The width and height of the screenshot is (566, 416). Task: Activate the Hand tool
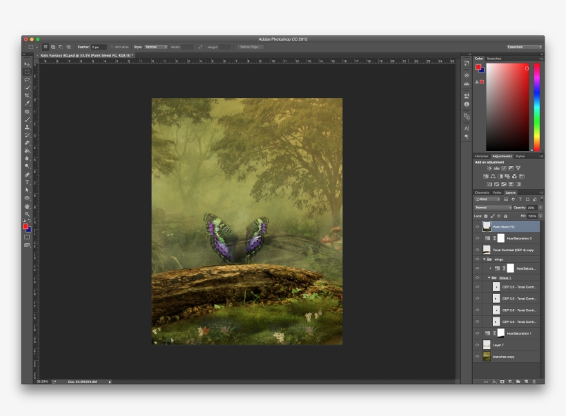27,206
